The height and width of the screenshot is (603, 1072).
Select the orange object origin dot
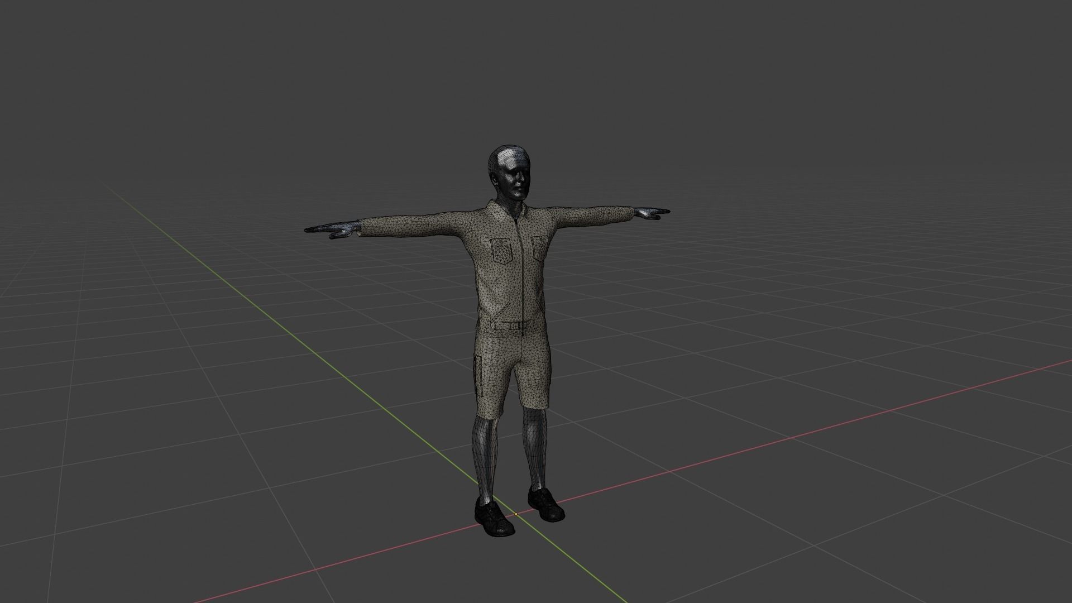click(516, 514)
